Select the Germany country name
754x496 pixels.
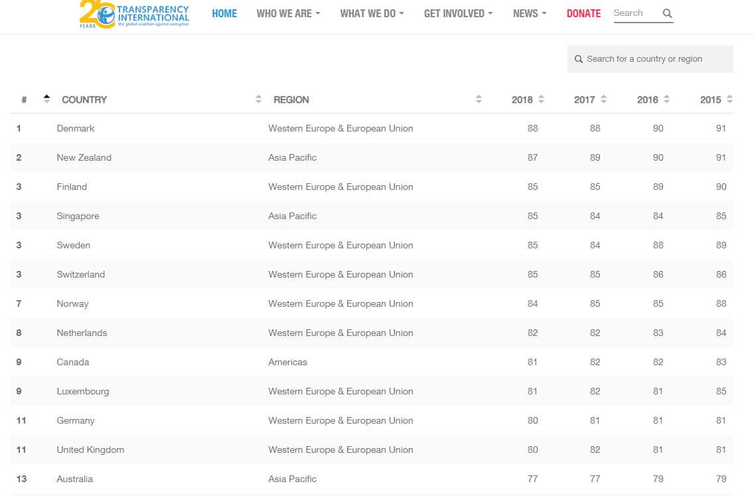pos(76,420)
